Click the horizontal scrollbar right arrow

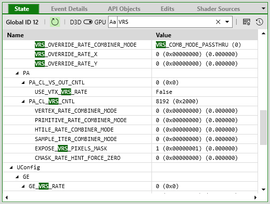(x=256, y=198)
